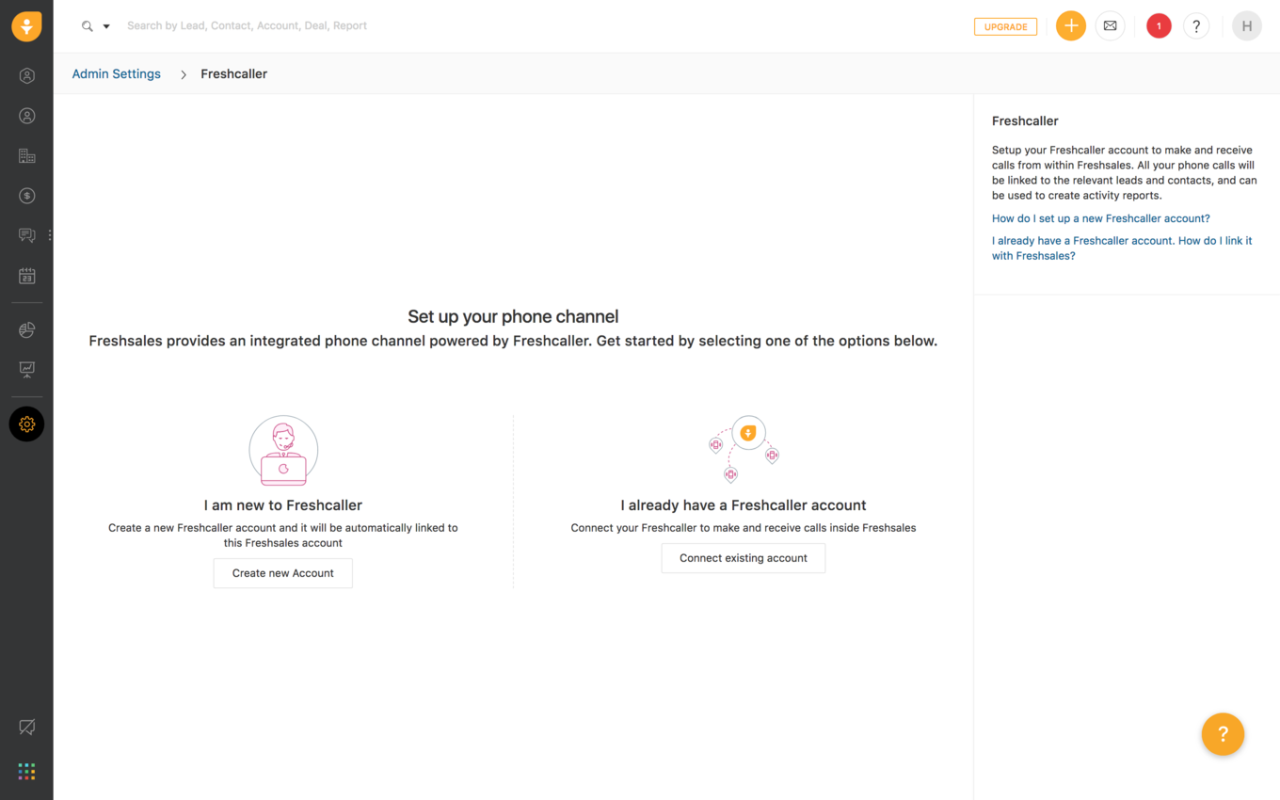The width and height of the screenshot is (1280, 800).
Task: Click the Freshsales logo icon
Action: point(26,26)
